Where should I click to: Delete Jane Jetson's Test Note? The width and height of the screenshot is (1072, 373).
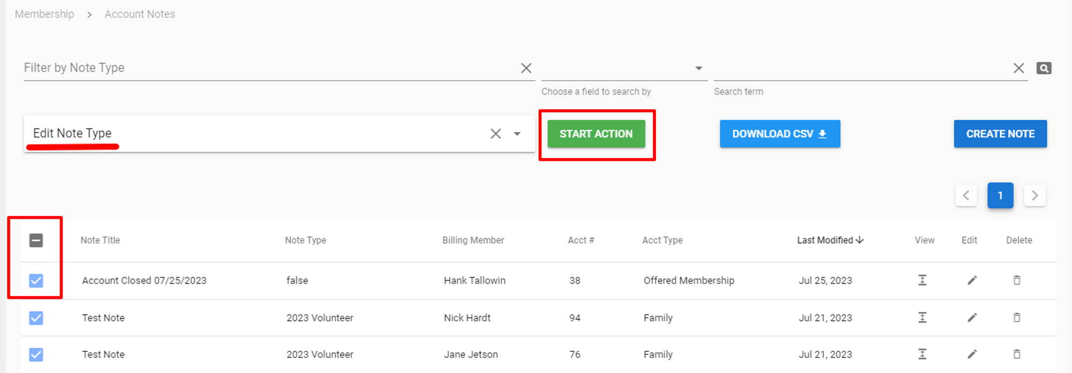[x=1017, y=354]
